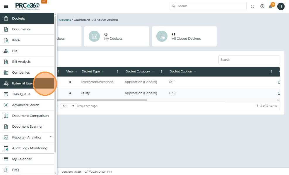This screenshot has height=175, width=289.
Task: Select Bill Analysis in sidebar
Action: pyautogui.click(x=21, y=62)
